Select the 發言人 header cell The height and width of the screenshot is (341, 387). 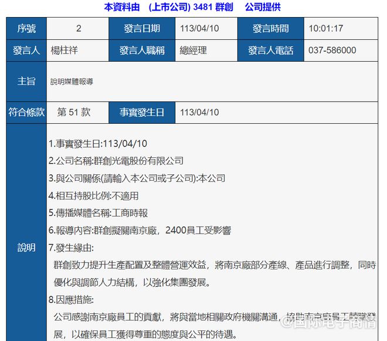pyautogui.click(x=26, y=50)
